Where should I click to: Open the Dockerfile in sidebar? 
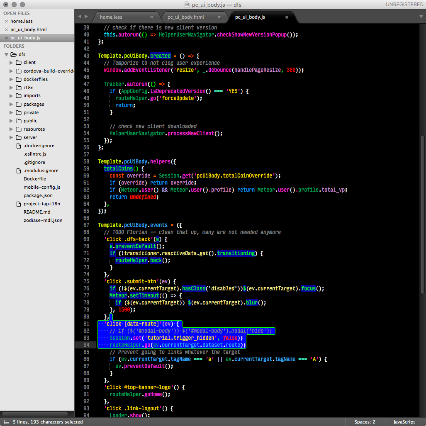tap(34, 179)
